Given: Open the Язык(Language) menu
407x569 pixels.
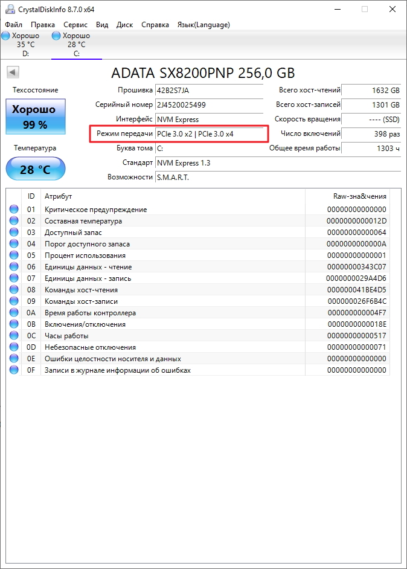Looking at the screenshot, I should coord(203,25).
